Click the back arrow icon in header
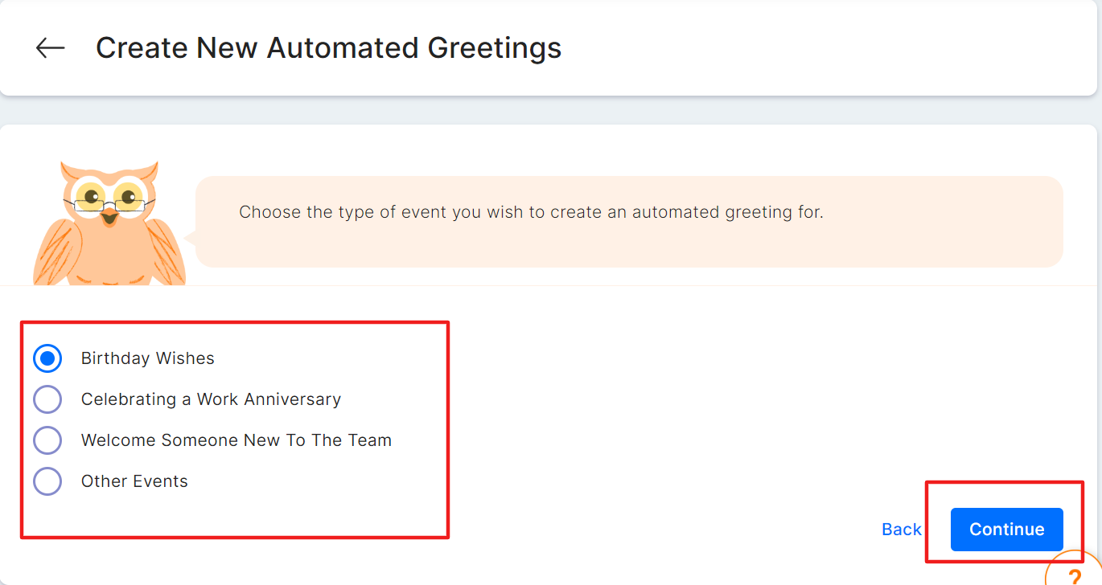This screenshot has height=585, width=1102. click(50, 48)
